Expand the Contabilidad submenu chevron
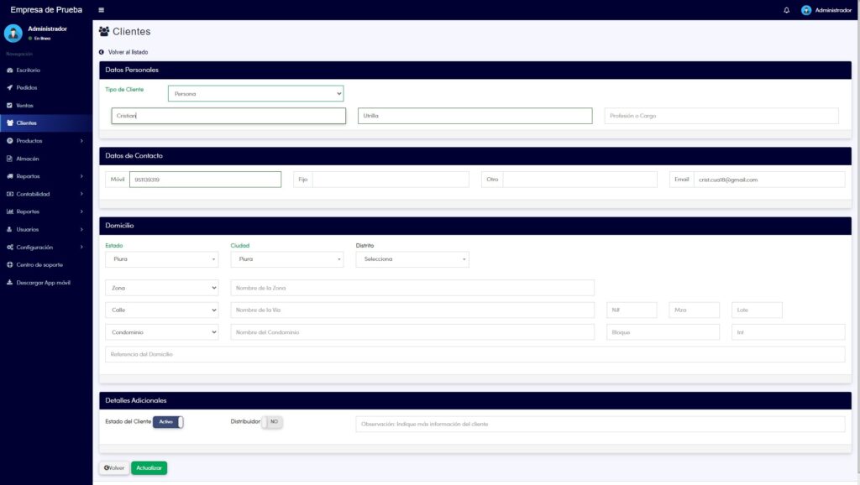Image resolution: width=860 pixels, height=485 pixels. pos(81,194)
